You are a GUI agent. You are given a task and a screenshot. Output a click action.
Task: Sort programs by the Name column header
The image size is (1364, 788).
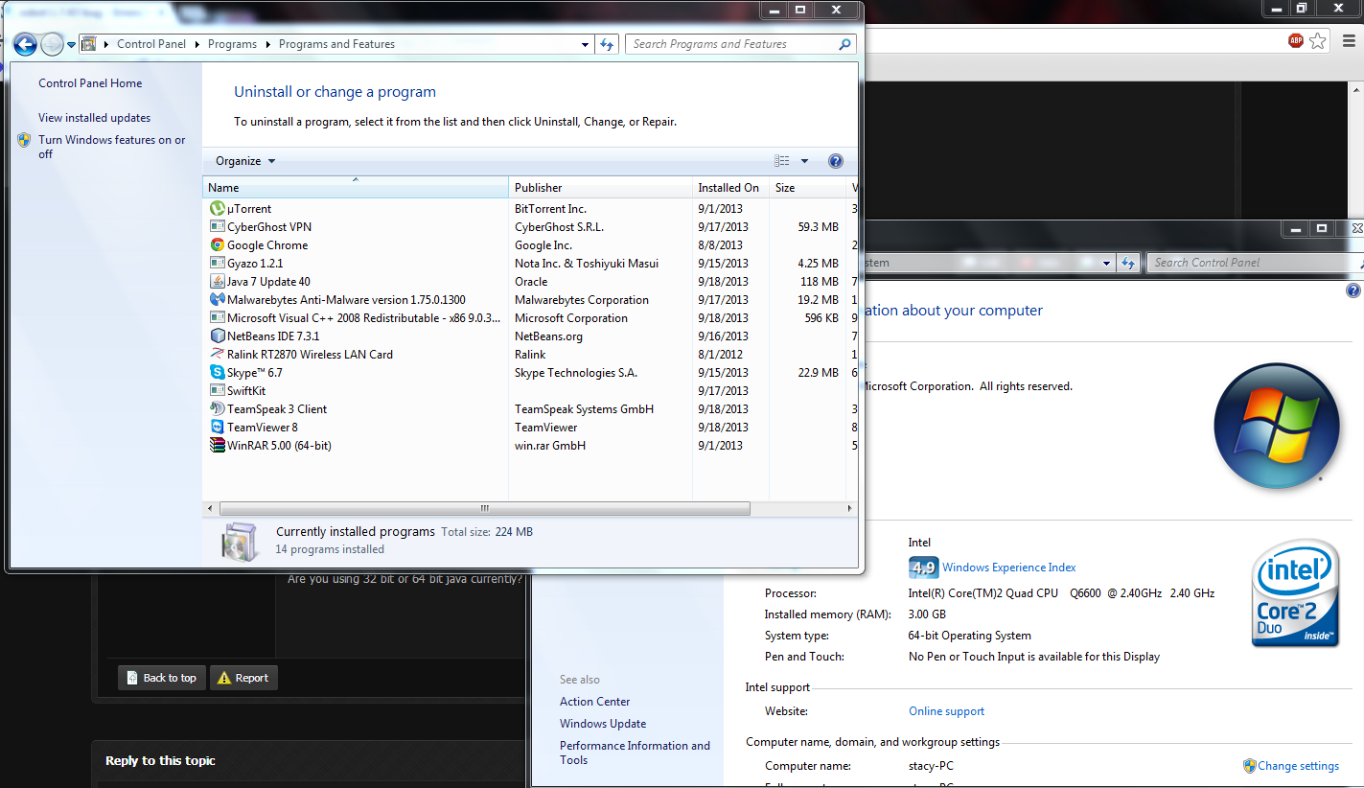pos(356,187)
